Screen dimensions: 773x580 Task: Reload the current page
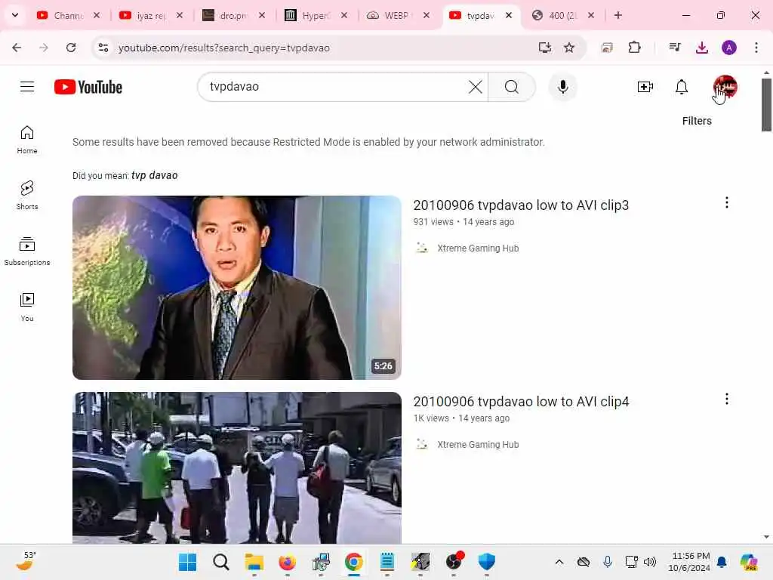[71, 48]
